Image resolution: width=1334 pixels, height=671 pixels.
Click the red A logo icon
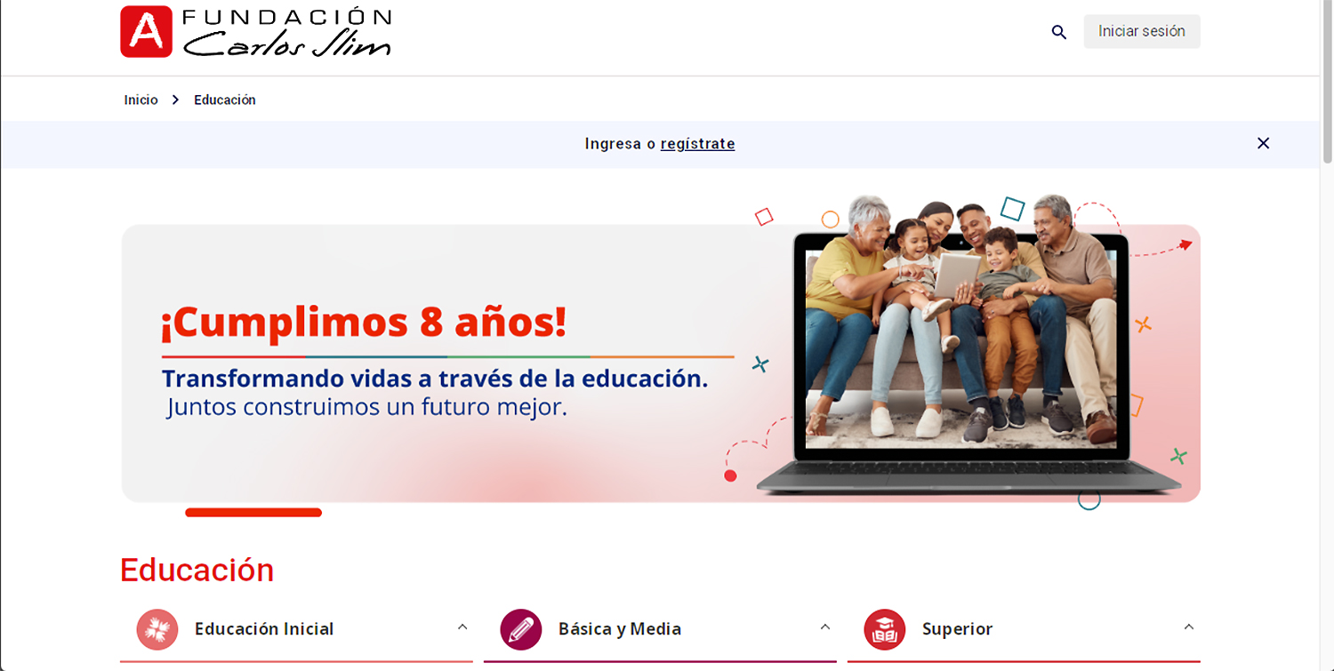(146, 32)
